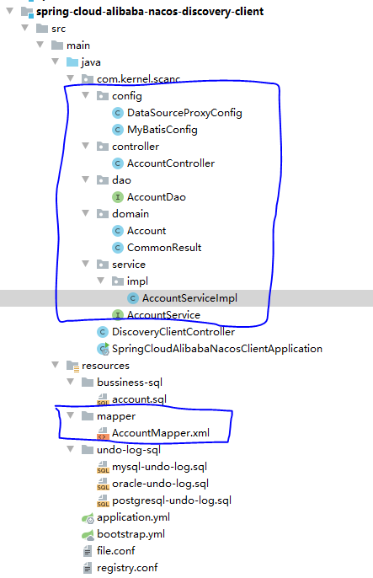Image resolution: width=373 pixels, height=578 pixels.
Task: Open AccountController class name
Action: 171,163
